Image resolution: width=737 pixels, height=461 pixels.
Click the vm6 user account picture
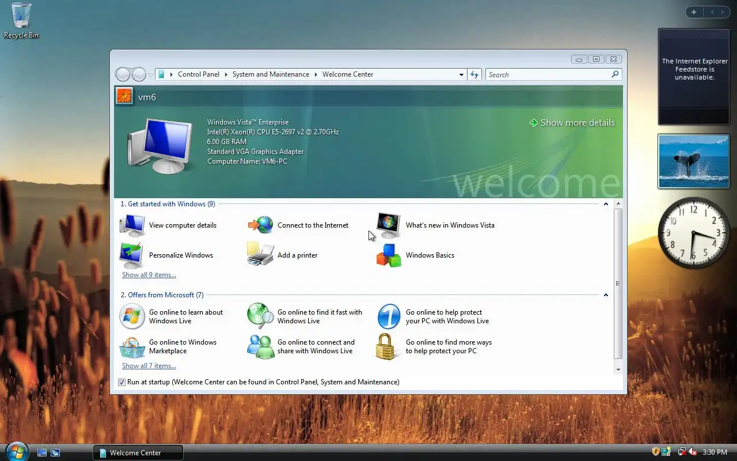point(124,96)
